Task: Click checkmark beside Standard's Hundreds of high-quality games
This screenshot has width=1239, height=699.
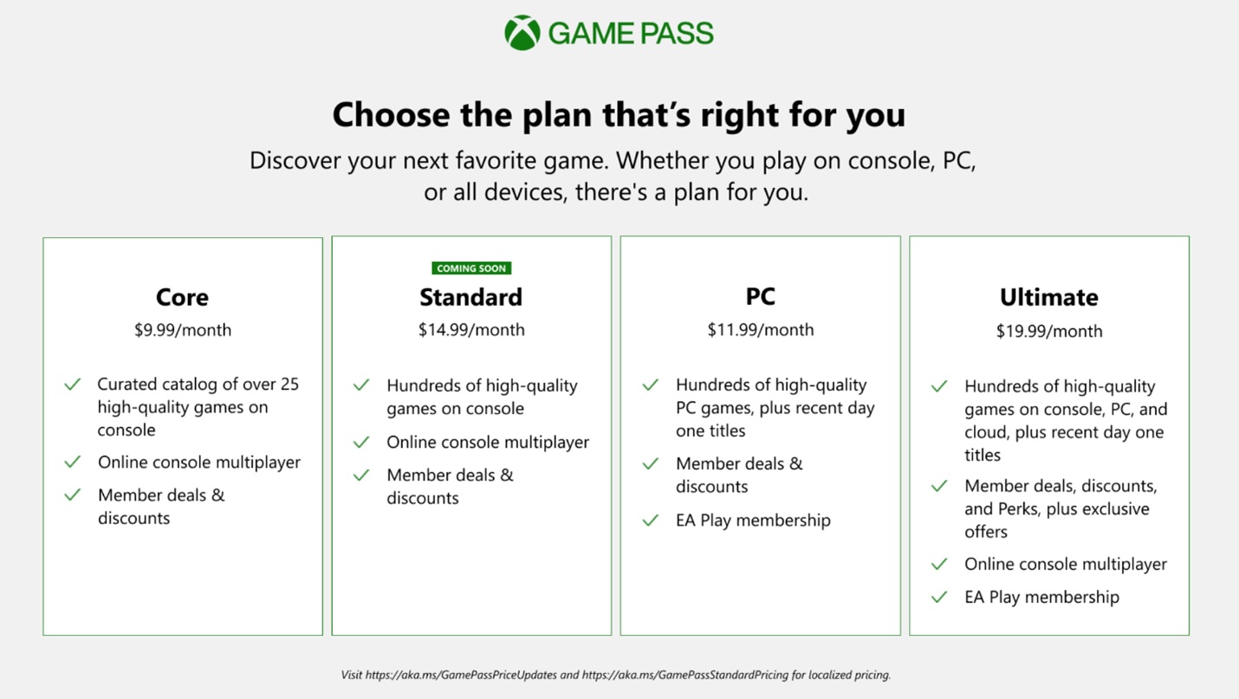Action: click(x=361, y=385)
